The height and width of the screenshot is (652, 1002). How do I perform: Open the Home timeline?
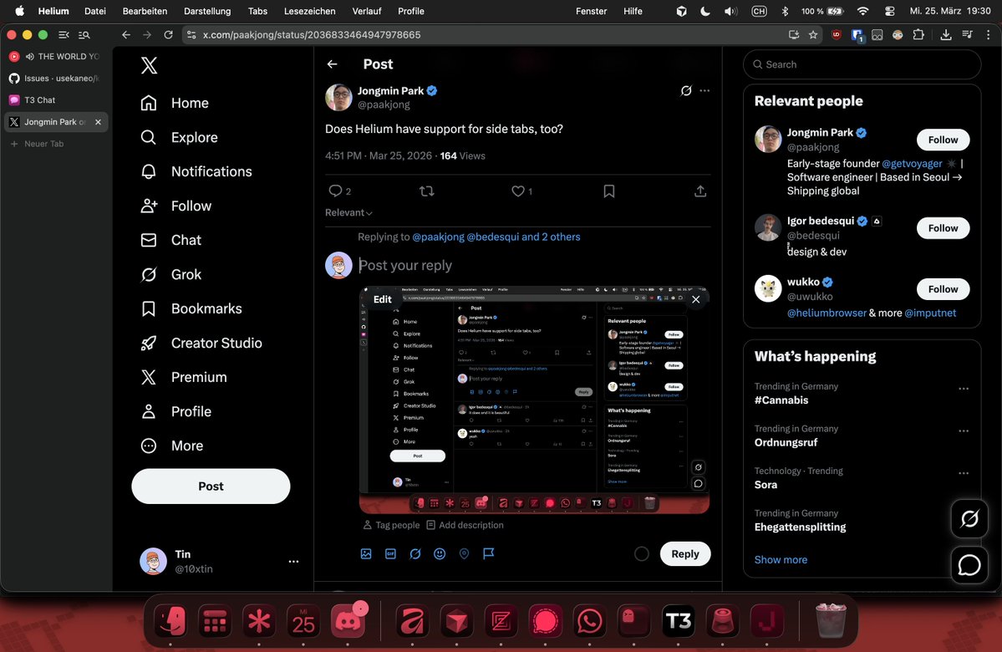(175, 103)
